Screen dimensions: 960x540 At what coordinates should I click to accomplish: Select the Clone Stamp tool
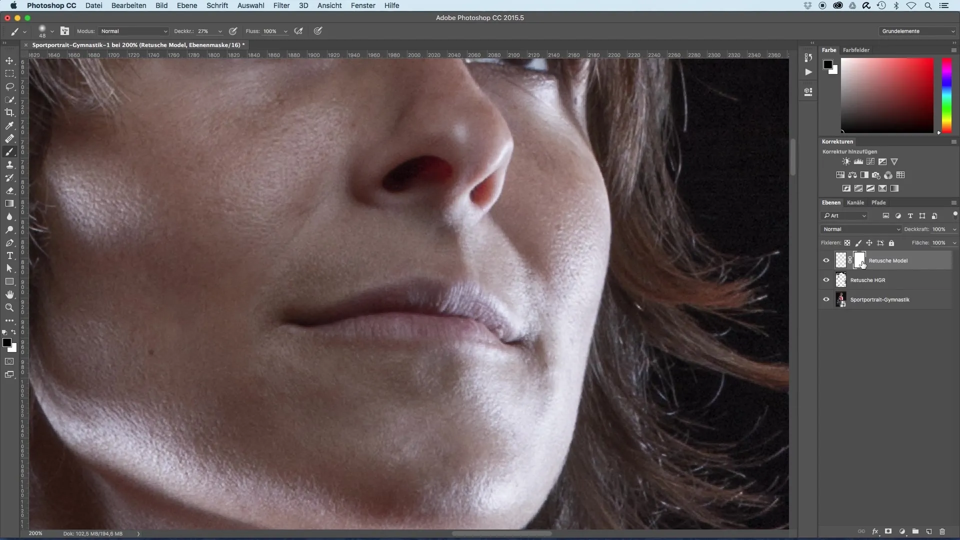pos(9,164)
